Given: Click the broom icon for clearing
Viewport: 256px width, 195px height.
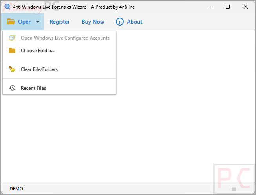Looking at the screenshot, I should tap(12, 69).
